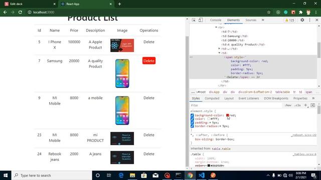Open Windows Start menu
The image size is (321, 180).
coord(6,175)
